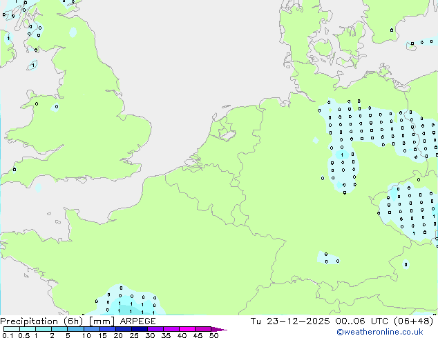438x338 pixels.
Task: Click the legend label '0.1'
Action: (x=8, y=335)
